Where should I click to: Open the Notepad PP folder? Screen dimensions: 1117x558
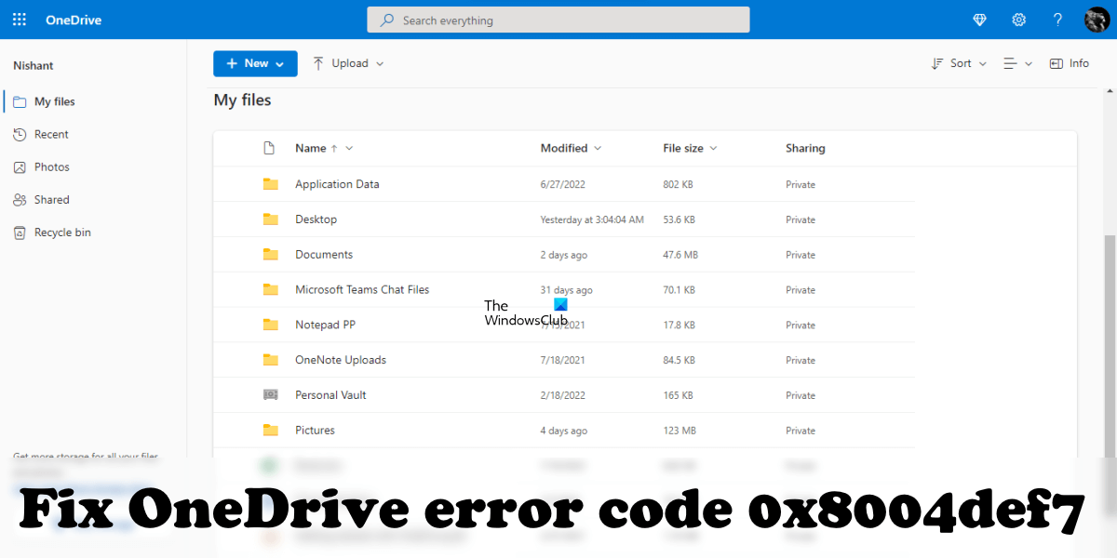click(325, 325)
